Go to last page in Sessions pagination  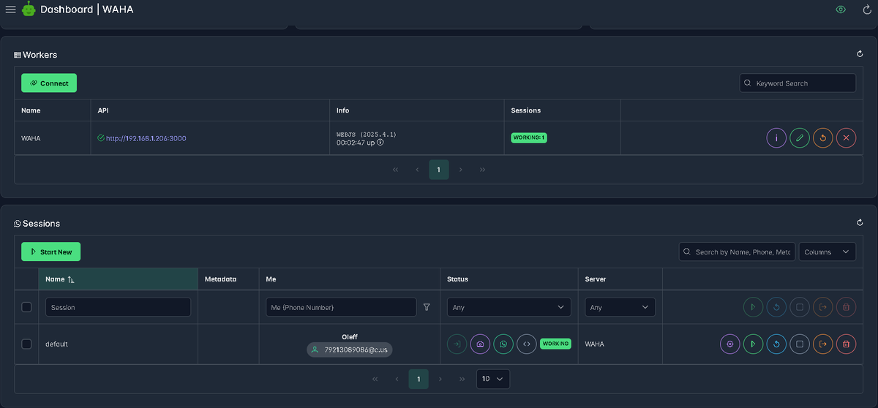coord(462,379)
